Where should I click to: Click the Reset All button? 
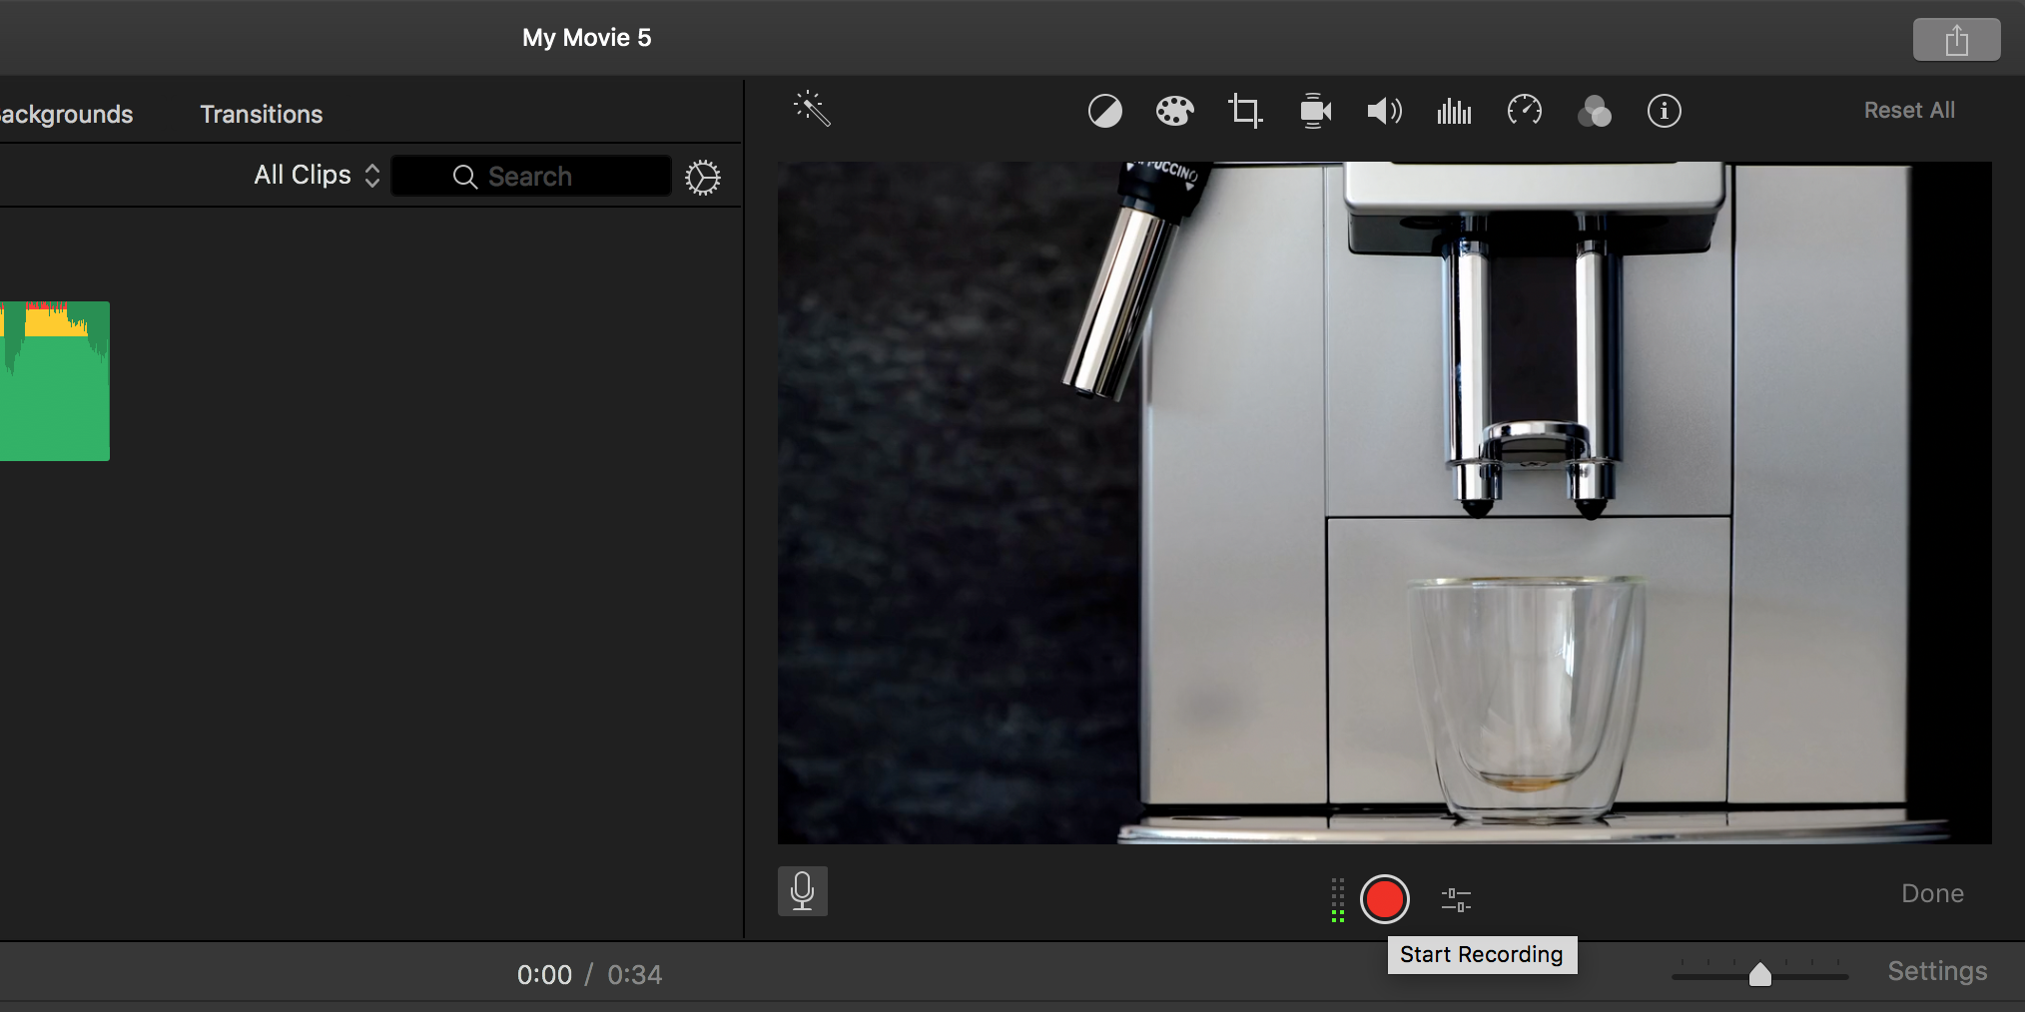point(1908,110)
